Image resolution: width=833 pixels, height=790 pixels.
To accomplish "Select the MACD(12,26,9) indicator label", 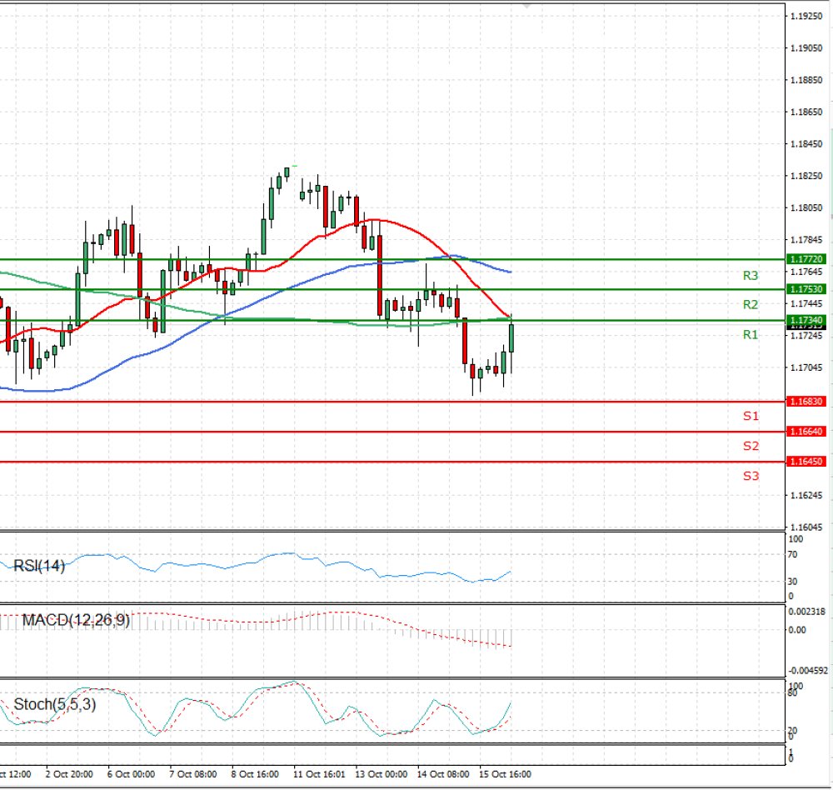I will pyautogui.click(x=76, y=620).
